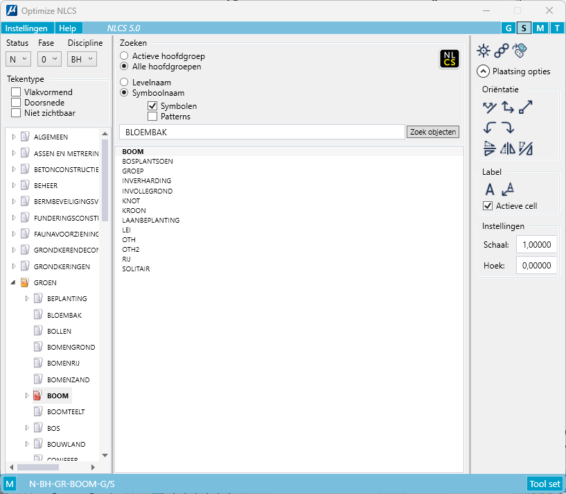
Task: Click the NLCS logo icon
Action: 450,59
